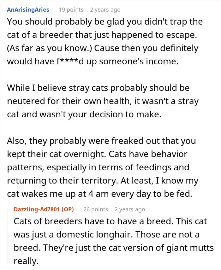
Task: Click timestamp on AnArisingAries's comment
Action: [105, 10]
